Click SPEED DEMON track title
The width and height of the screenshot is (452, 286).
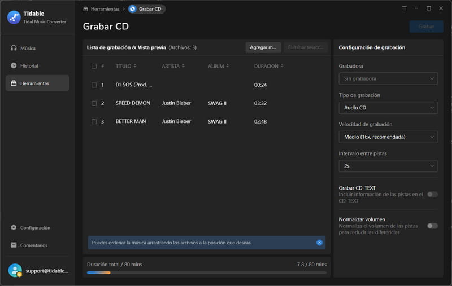click(x=133, y=103)
